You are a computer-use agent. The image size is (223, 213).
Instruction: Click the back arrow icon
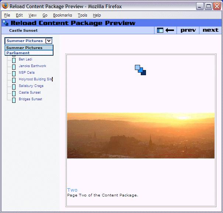[170, 30]
